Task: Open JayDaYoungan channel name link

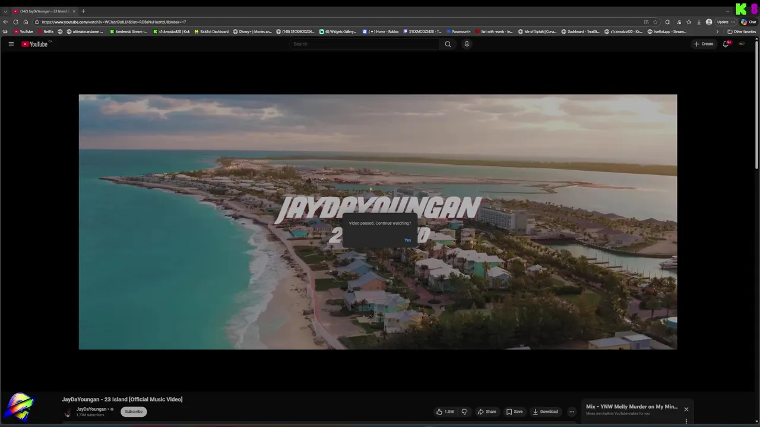Action: tap(91, 409)
